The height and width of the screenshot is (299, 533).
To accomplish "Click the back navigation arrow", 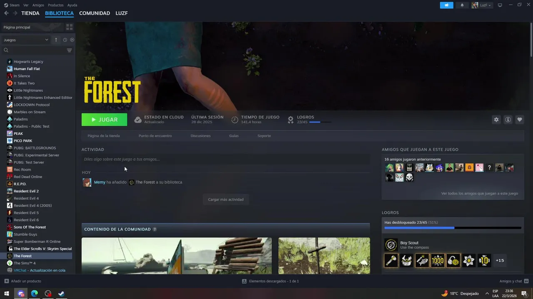I will tap(6, 13).
